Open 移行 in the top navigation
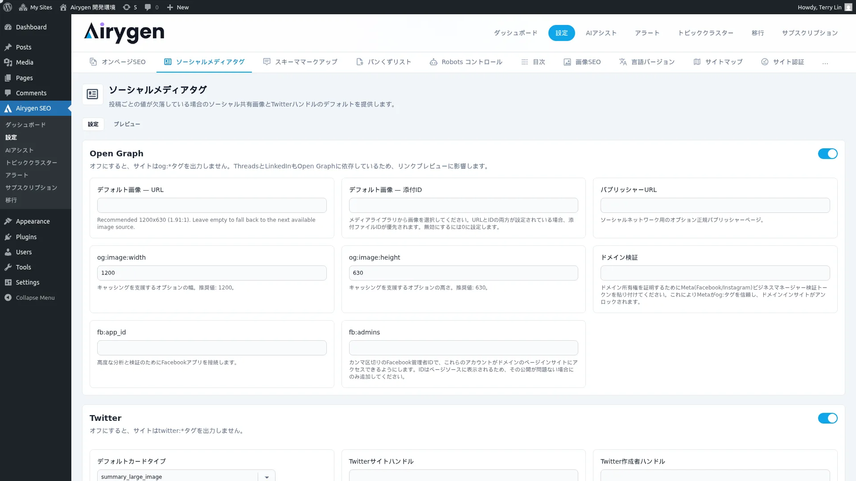Image resolution: width=856 pixels, height=481 pixels. (x=757, y=33)
